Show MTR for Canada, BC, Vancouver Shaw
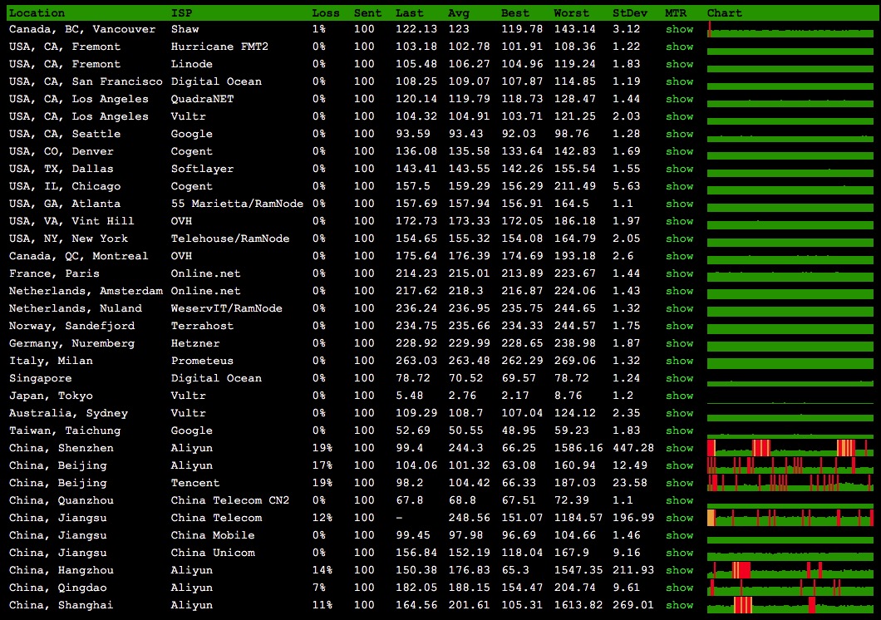Viewport: 881px width, 620px height. tap(679, 29)
